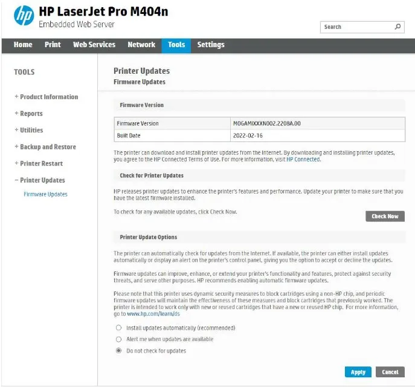Click the HP logo icon
Screen dimensions: 415x387
tap(24, 16)
